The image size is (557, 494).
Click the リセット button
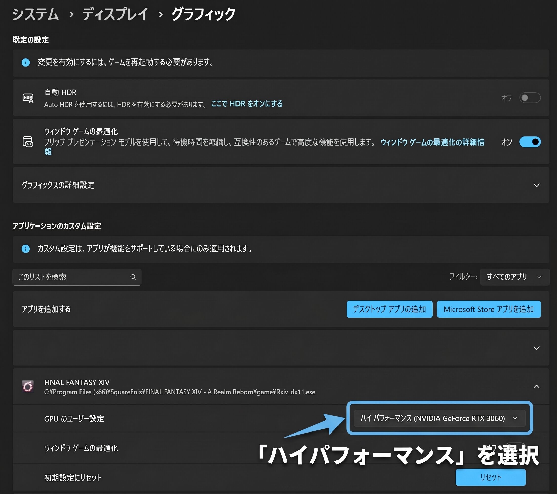click(x=490, y=477)
